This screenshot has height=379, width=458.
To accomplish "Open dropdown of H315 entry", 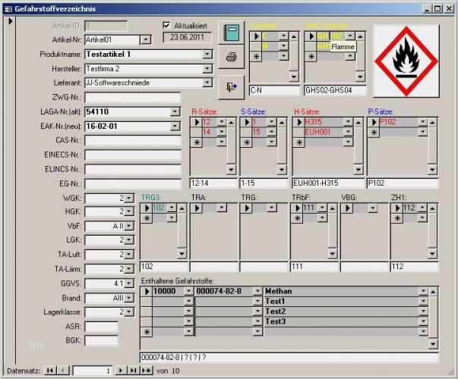I will coord(348,122).
